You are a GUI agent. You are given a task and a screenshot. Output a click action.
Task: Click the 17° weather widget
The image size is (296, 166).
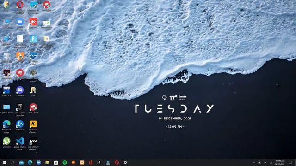[x=174, y=98]
